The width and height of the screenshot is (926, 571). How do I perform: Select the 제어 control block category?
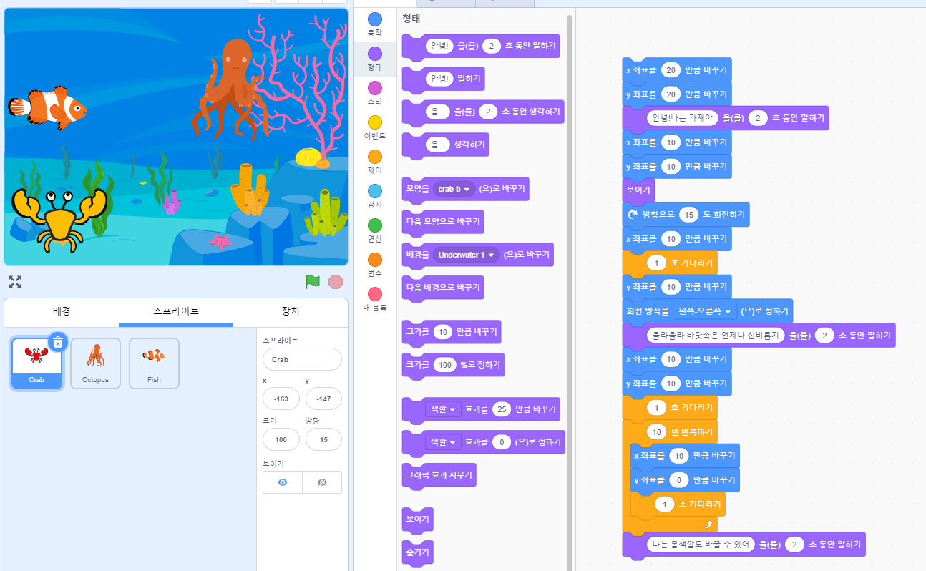pyautogui.click(x=374, y=157)
